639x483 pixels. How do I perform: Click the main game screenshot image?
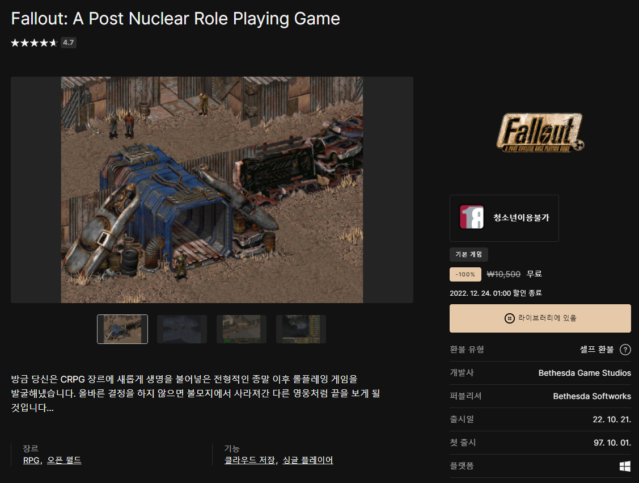click(212, 190)
